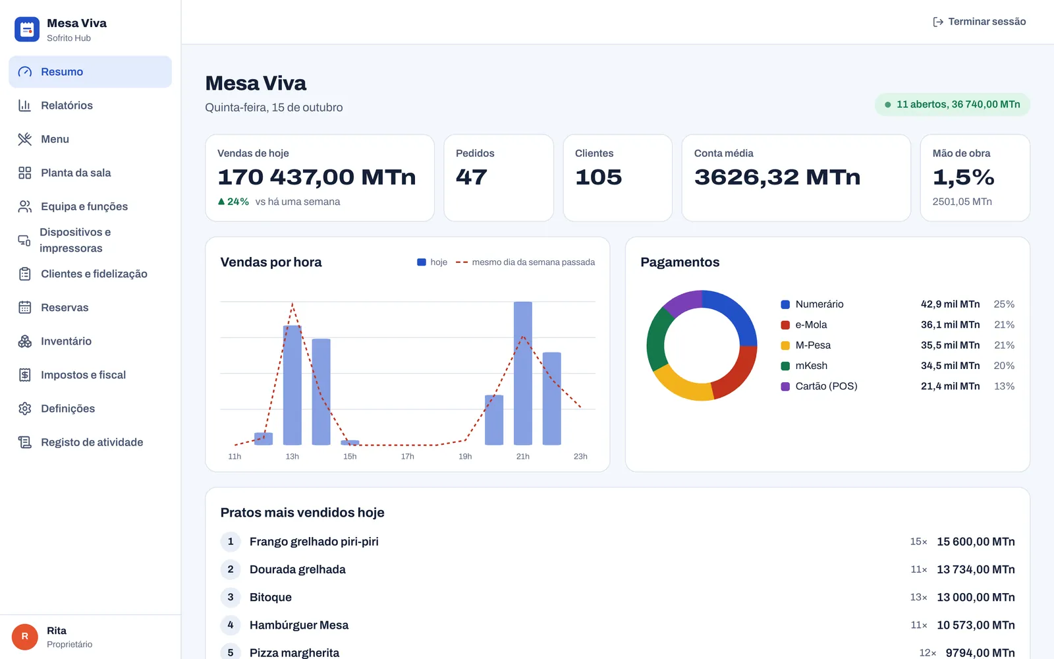Viewport: 1054px width, 659px height.
Task: Click the Terminar sessão logout arrow icon
Action: point(938,22)
